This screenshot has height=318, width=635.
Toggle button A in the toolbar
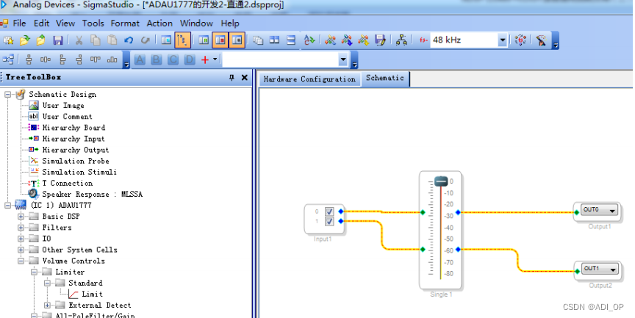140,60
